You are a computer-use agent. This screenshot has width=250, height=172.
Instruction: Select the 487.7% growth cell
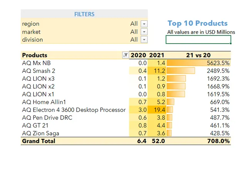pyautogui.click(x=198, y=118)
